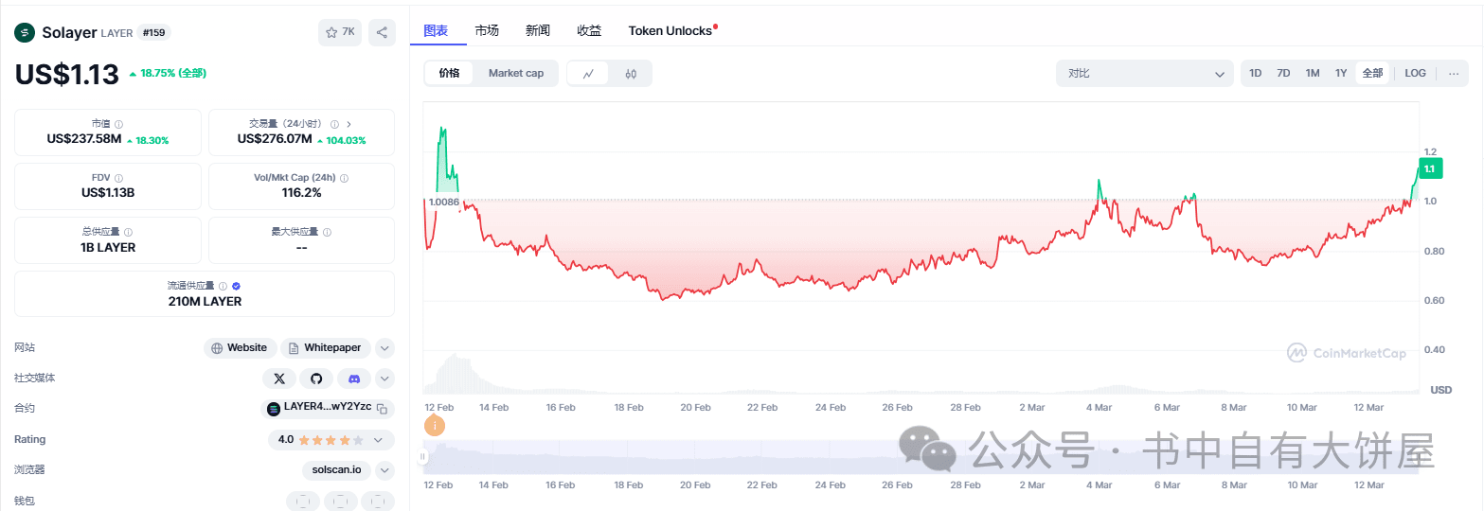1484x511 pixels.
Task: Click the Website button
Action: (x=241, y=348)
